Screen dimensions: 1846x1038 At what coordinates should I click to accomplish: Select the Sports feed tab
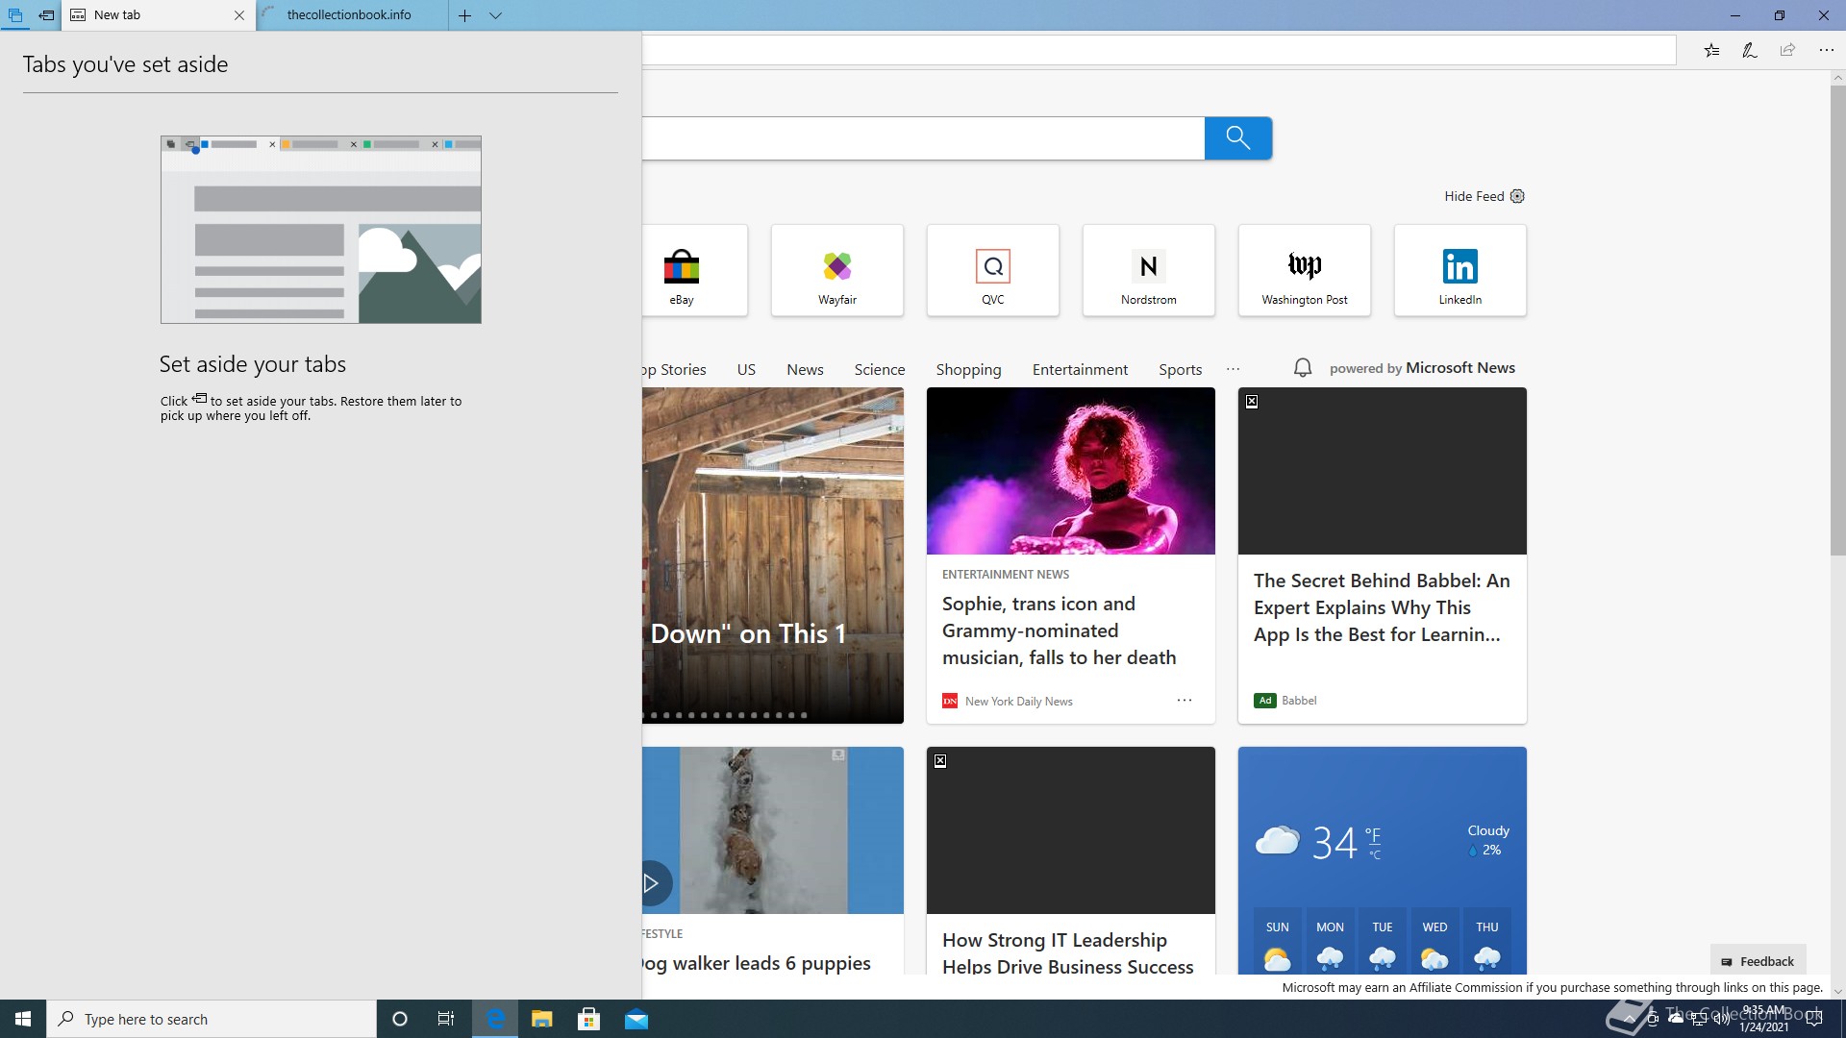click(1180, 370)
